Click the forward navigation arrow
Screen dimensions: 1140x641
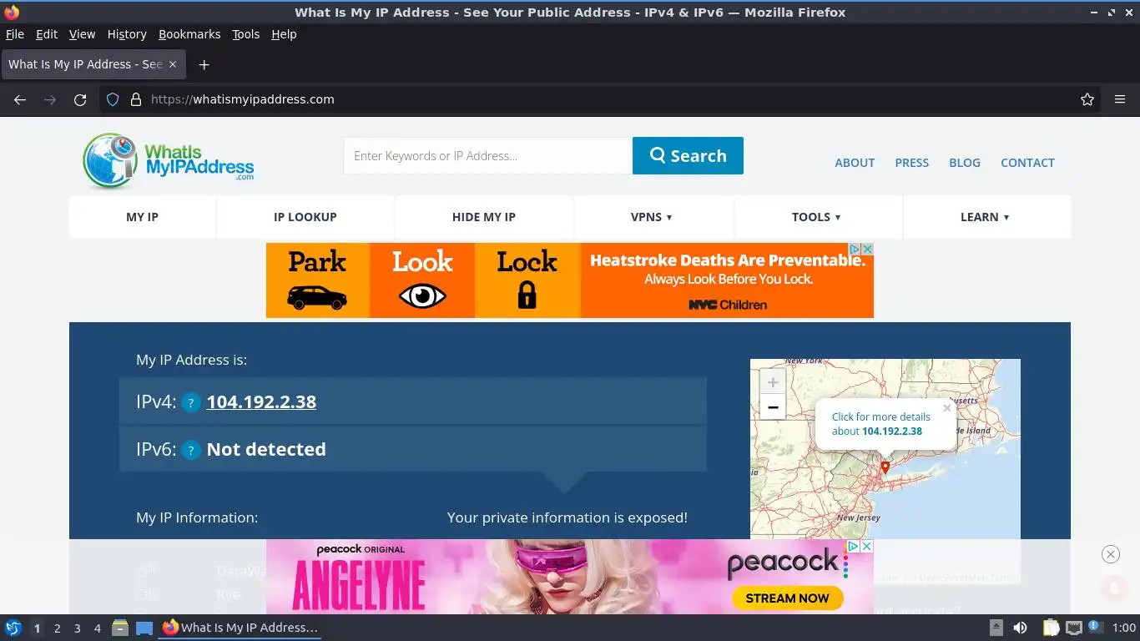tap(50, 99)
